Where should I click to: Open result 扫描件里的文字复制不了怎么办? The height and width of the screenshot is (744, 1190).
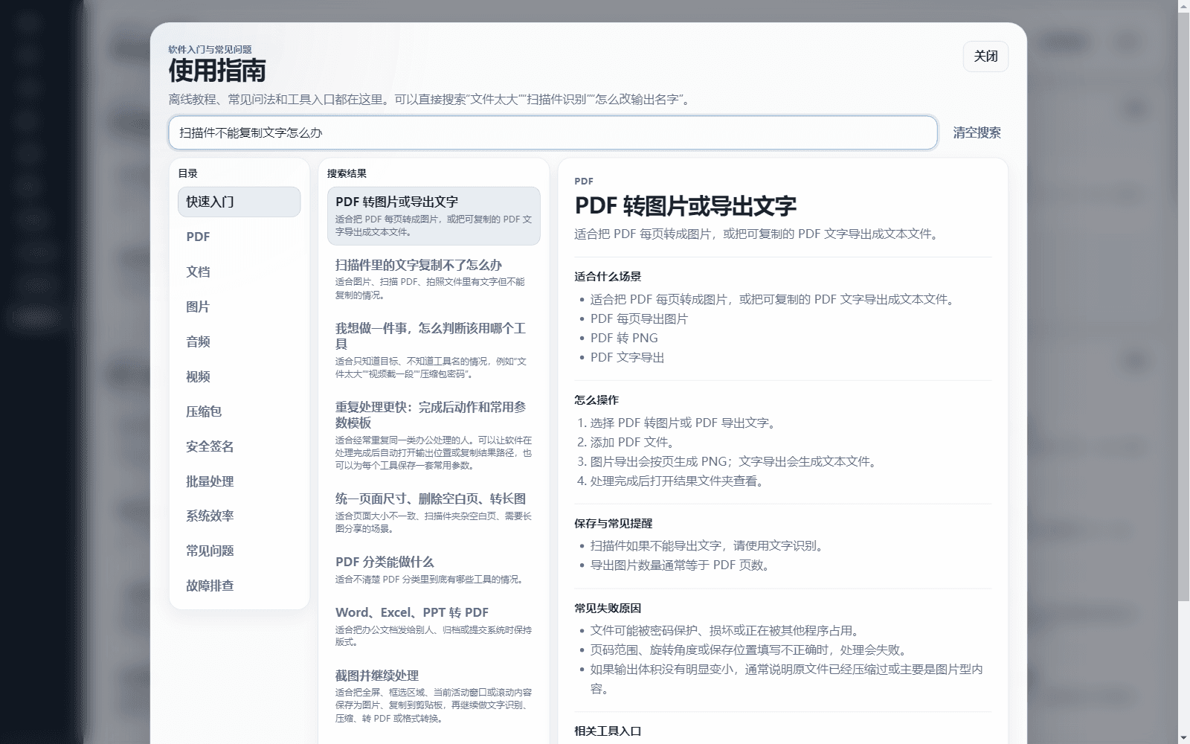click(x=434, y=279)
